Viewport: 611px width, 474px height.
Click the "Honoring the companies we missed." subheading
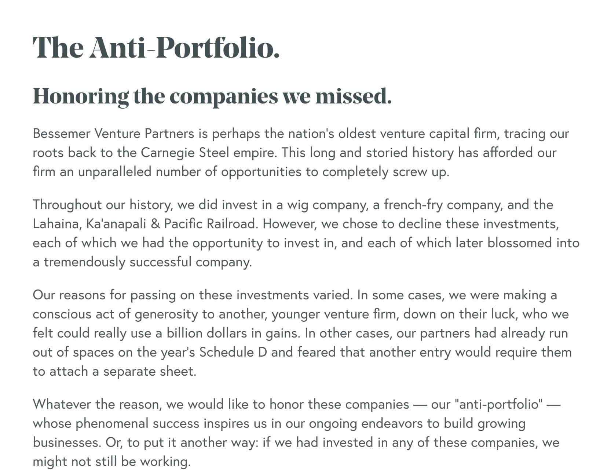[212, 96]
